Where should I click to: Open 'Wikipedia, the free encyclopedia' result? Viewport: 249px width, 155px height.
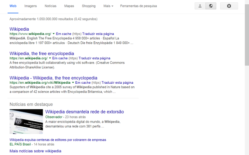point(42,53)
